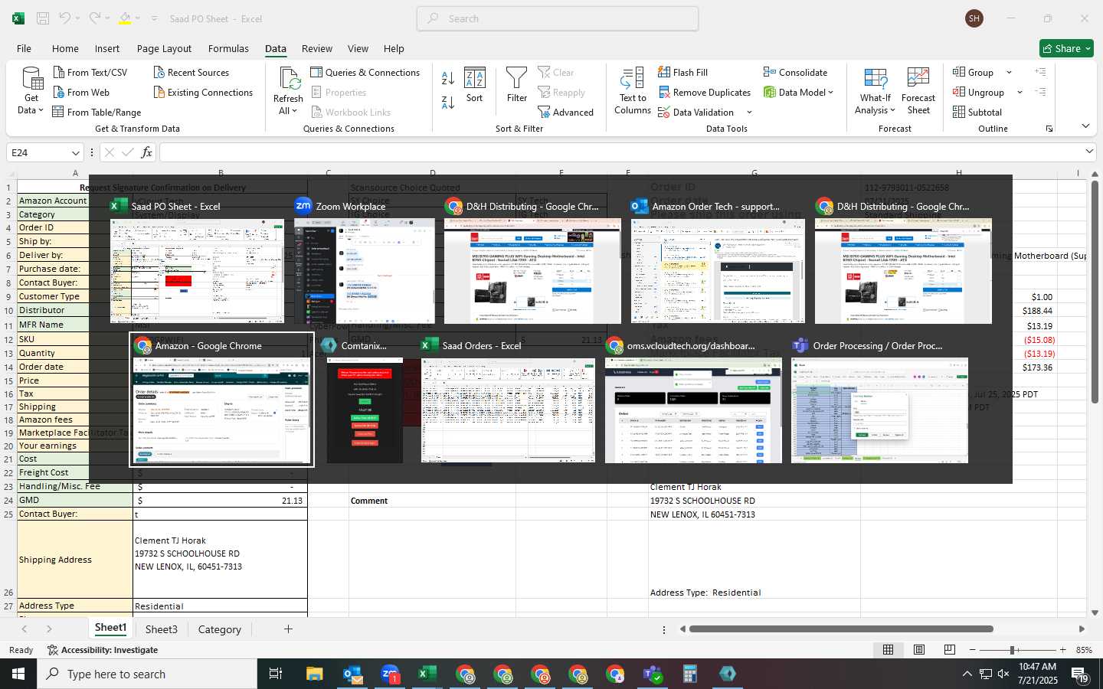The width and height of the screenshot is (1103, 689).
Task: Open Queries & Connections pane
Action: [365, 73]
